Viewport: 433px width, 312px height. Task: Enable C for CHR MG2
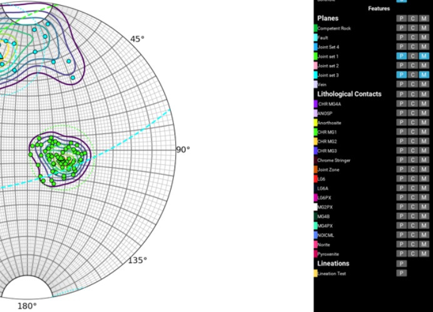pos(412,142)
